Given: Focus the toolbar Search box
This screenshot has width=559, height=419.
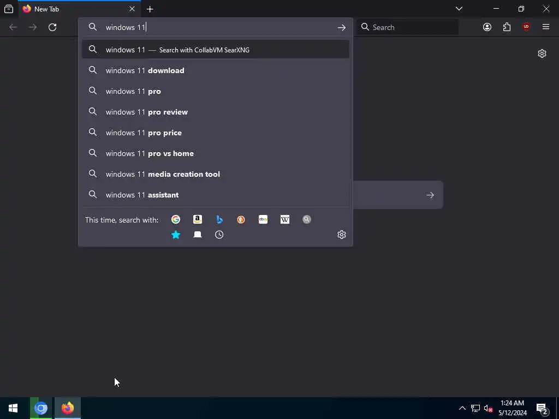Looking at the screenshot, I should 408,27.
